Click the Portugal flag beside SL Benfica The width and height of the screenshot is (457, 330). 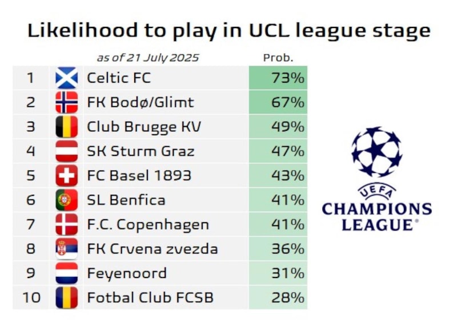click(67, 200)
